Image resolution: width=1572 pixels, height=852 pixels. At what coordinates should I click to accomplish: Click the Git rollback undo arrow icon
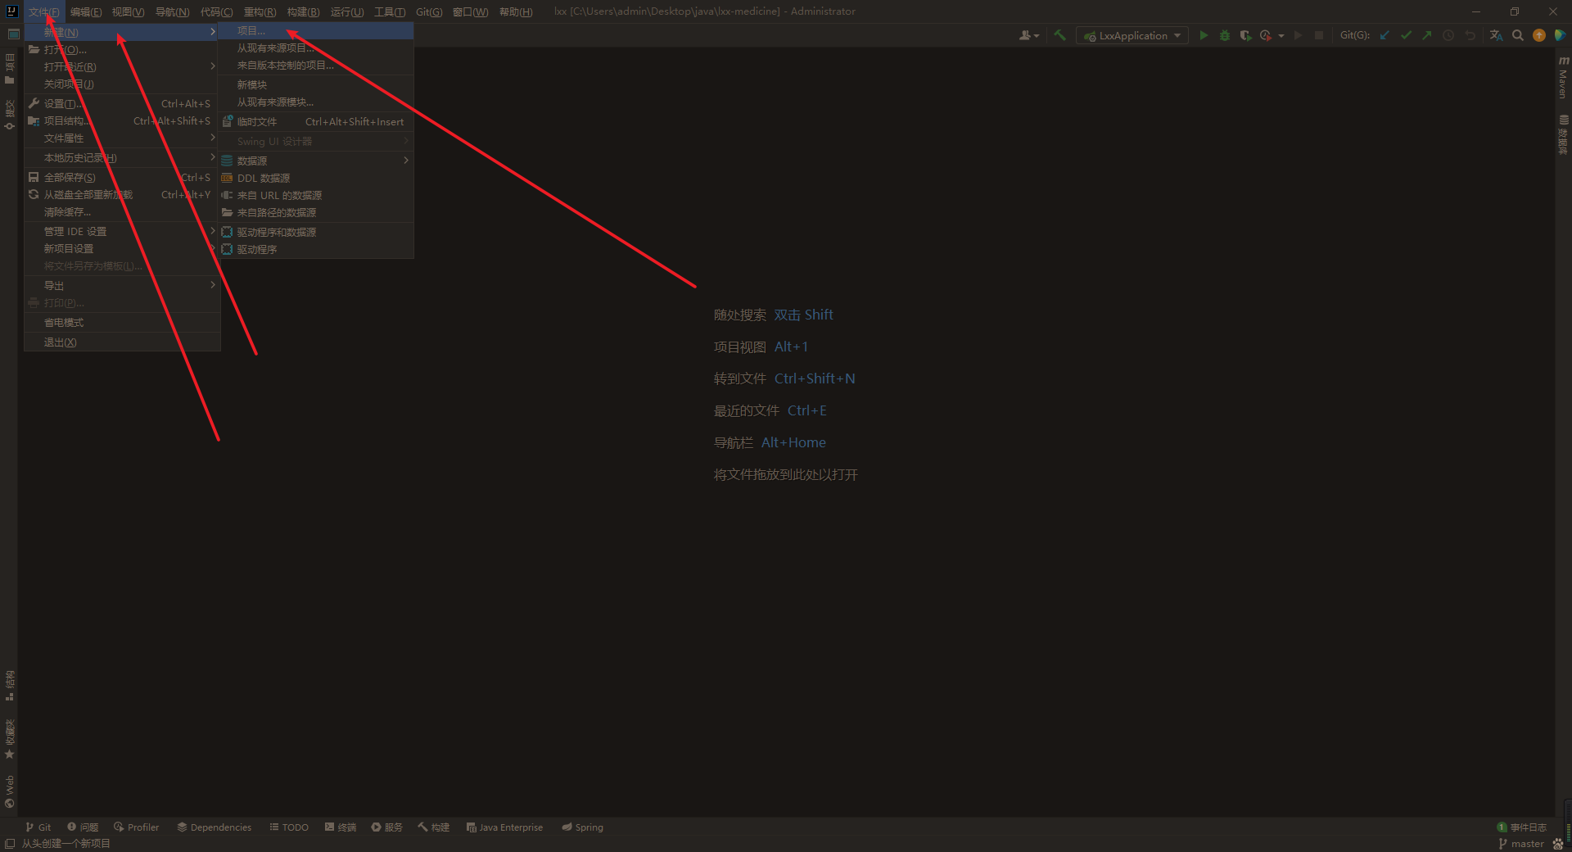[x=1470, y=35]
